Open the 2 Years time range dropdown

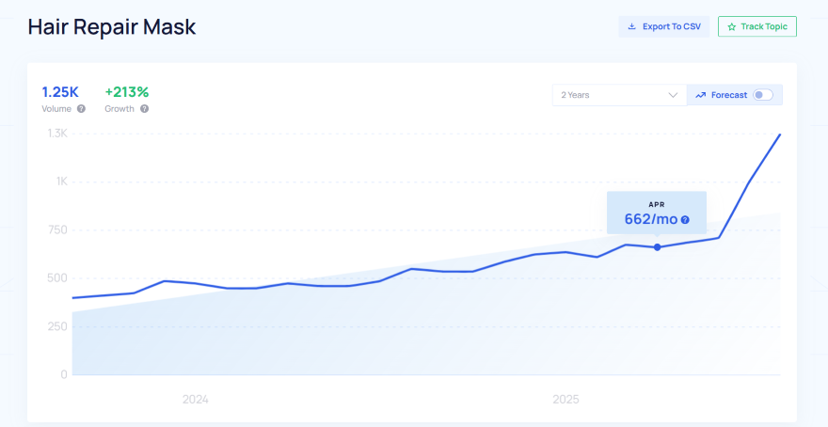point(618,95)
